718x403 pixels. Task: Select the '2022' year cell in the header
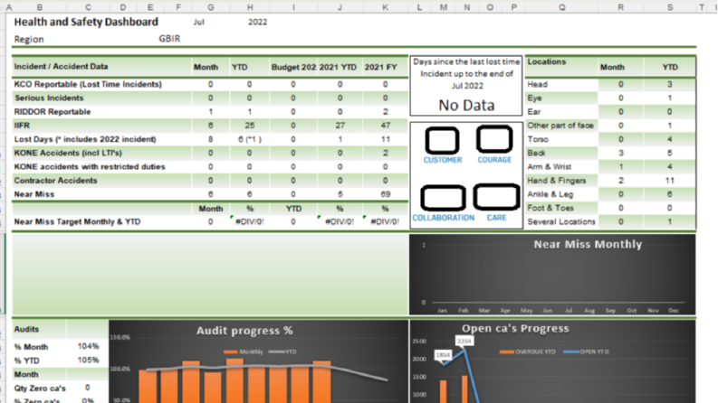257,22
